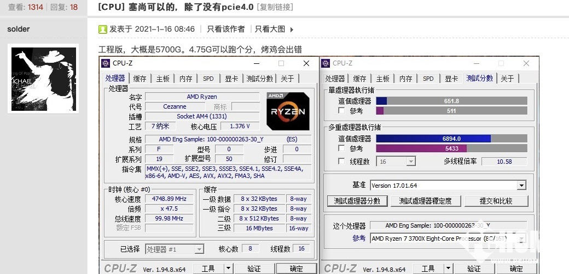Switch to 缓存 tab in right CPU-Z window
The image size is (569, 274).
tap(359, 79)
